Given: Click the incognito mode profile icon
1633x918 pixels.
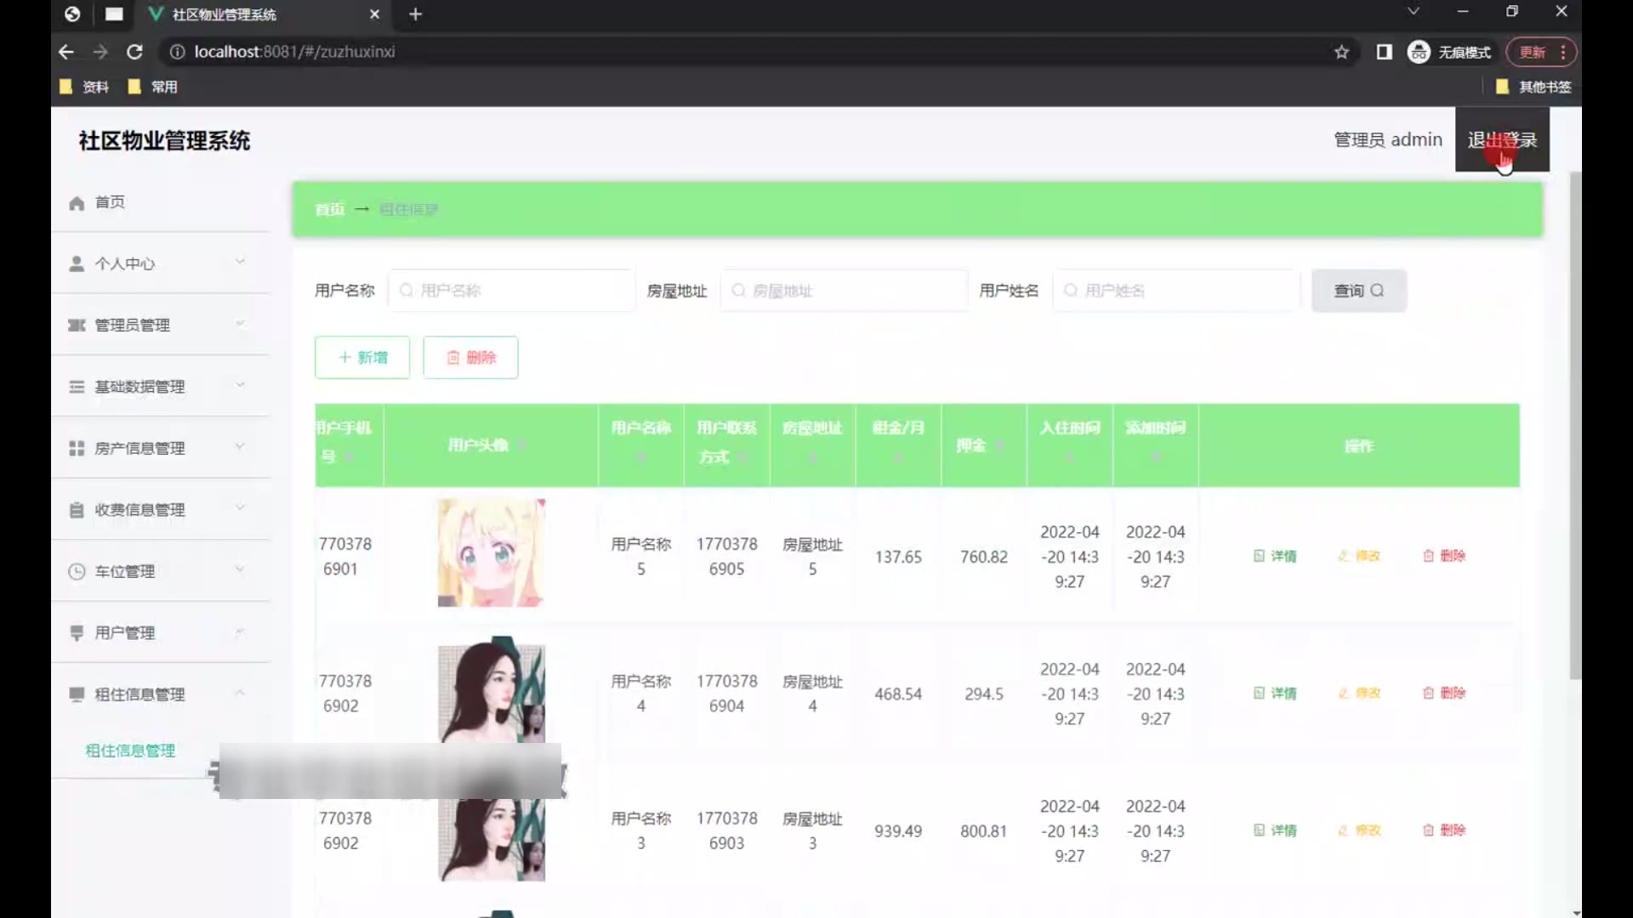Looking at the screenshot, I should tap(1418, 52).
